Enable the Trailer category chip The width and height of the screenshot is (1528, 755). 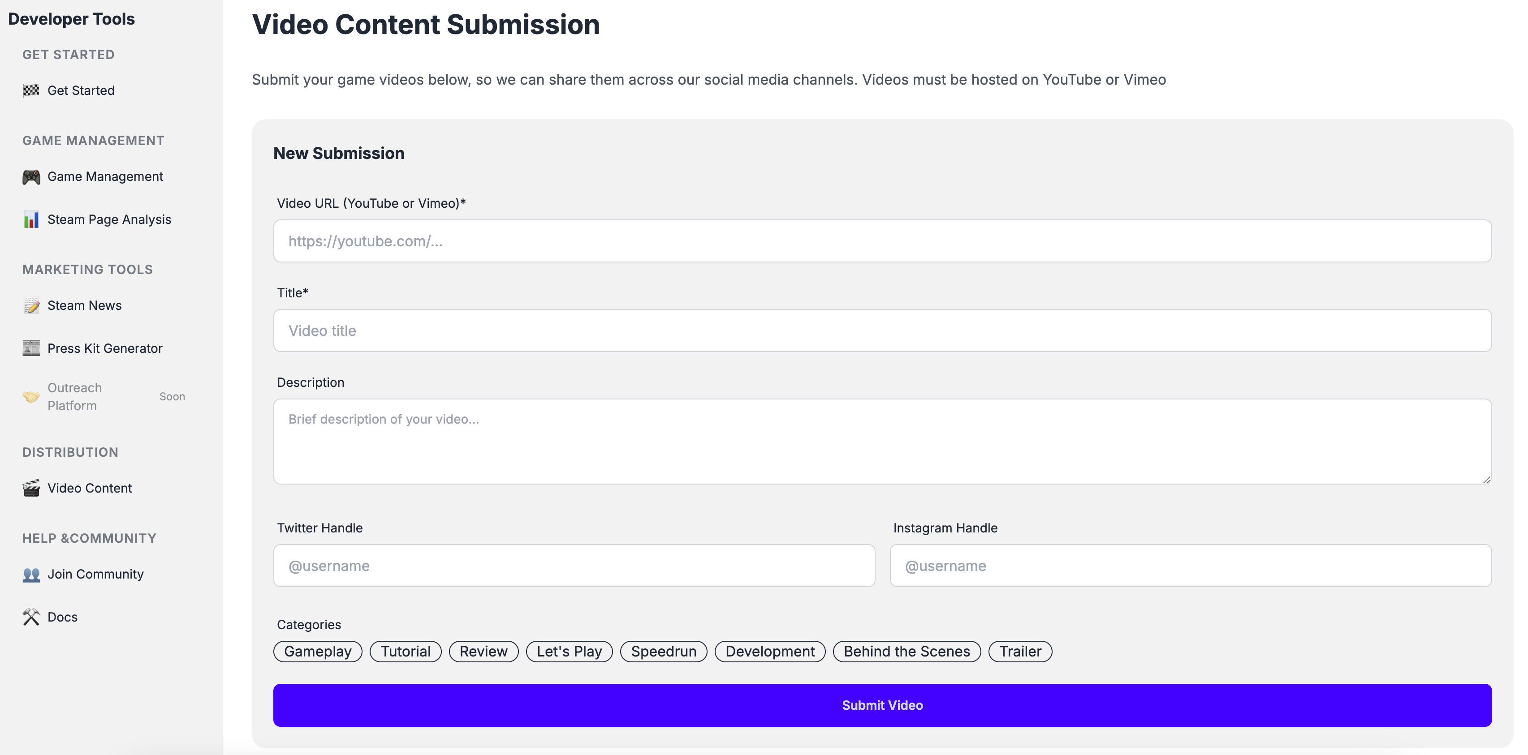coord(1020,651)
